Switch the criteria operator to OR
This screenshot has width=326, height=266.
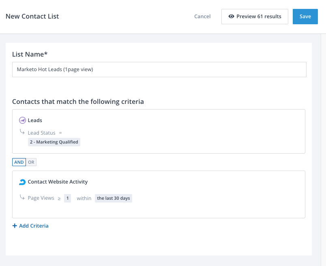(x=31, y=162)
